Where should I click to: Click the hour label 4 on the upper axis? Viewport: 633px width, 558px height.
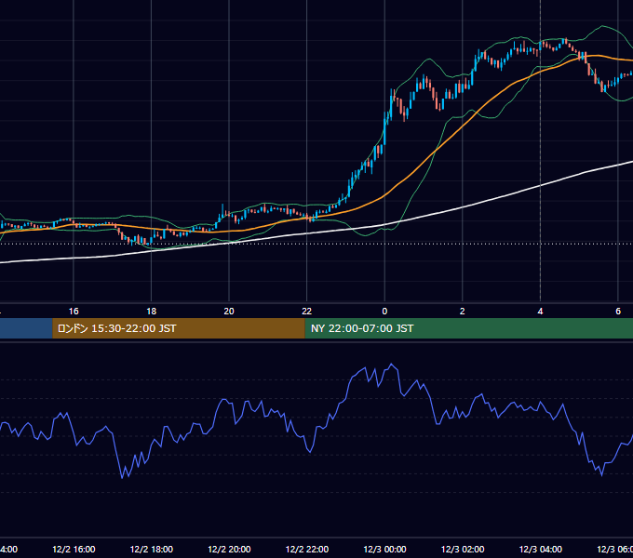pyautogui.click(x=540, y=312)
